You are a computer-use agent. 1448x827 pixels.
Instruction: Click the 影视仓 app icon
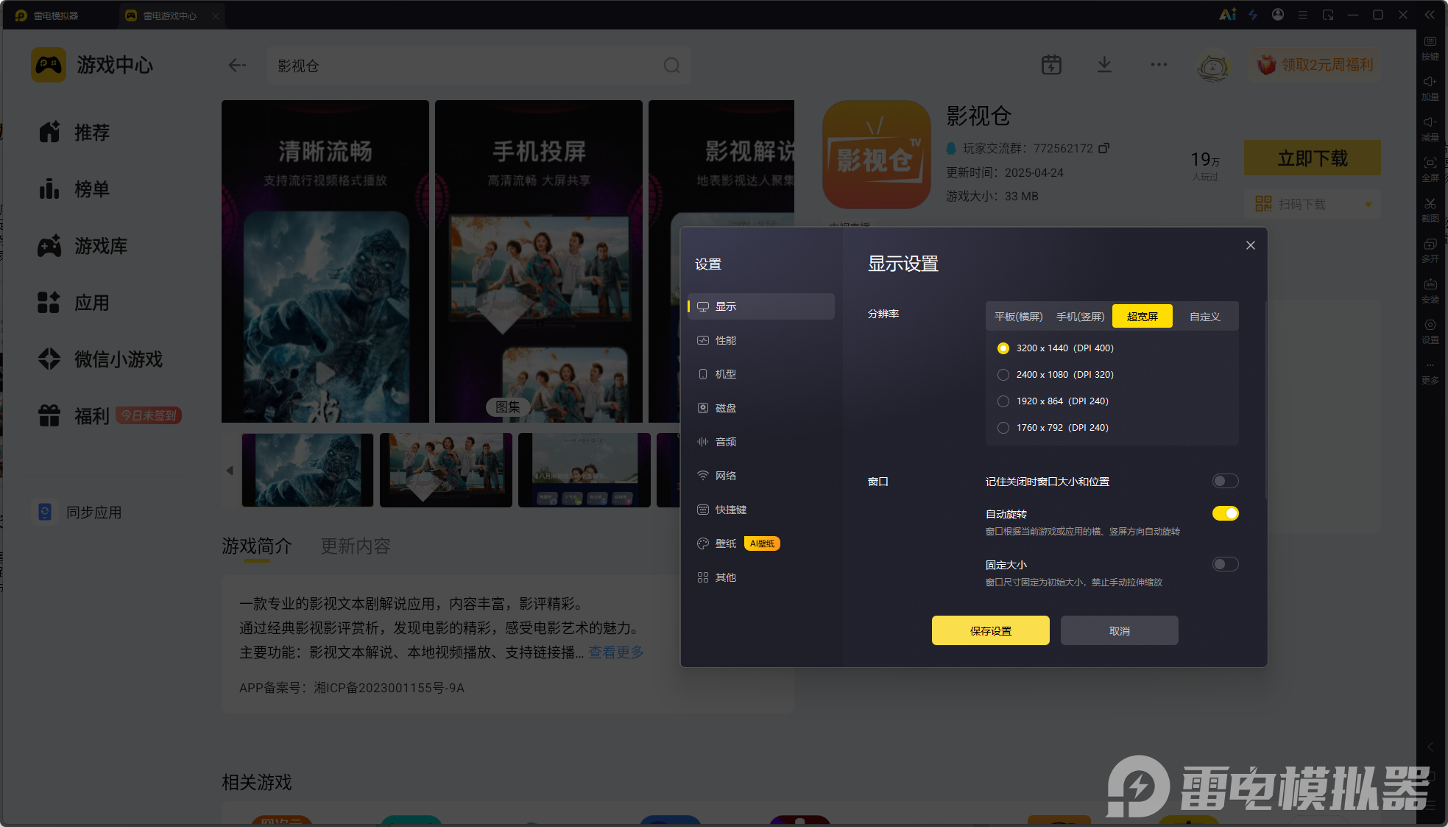click(x=876, y=155)
